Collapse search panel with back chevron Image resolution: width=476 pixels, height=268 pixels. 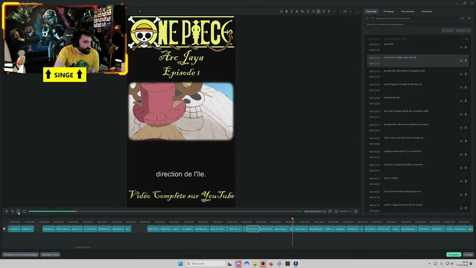(x=367, y=18)
